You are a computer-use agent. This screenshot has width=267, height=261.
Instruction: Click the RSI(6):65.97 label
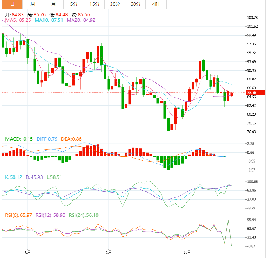(x=18, y=215)
